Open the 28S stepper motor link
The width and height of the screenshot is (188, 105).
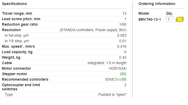tap(123, 74)
